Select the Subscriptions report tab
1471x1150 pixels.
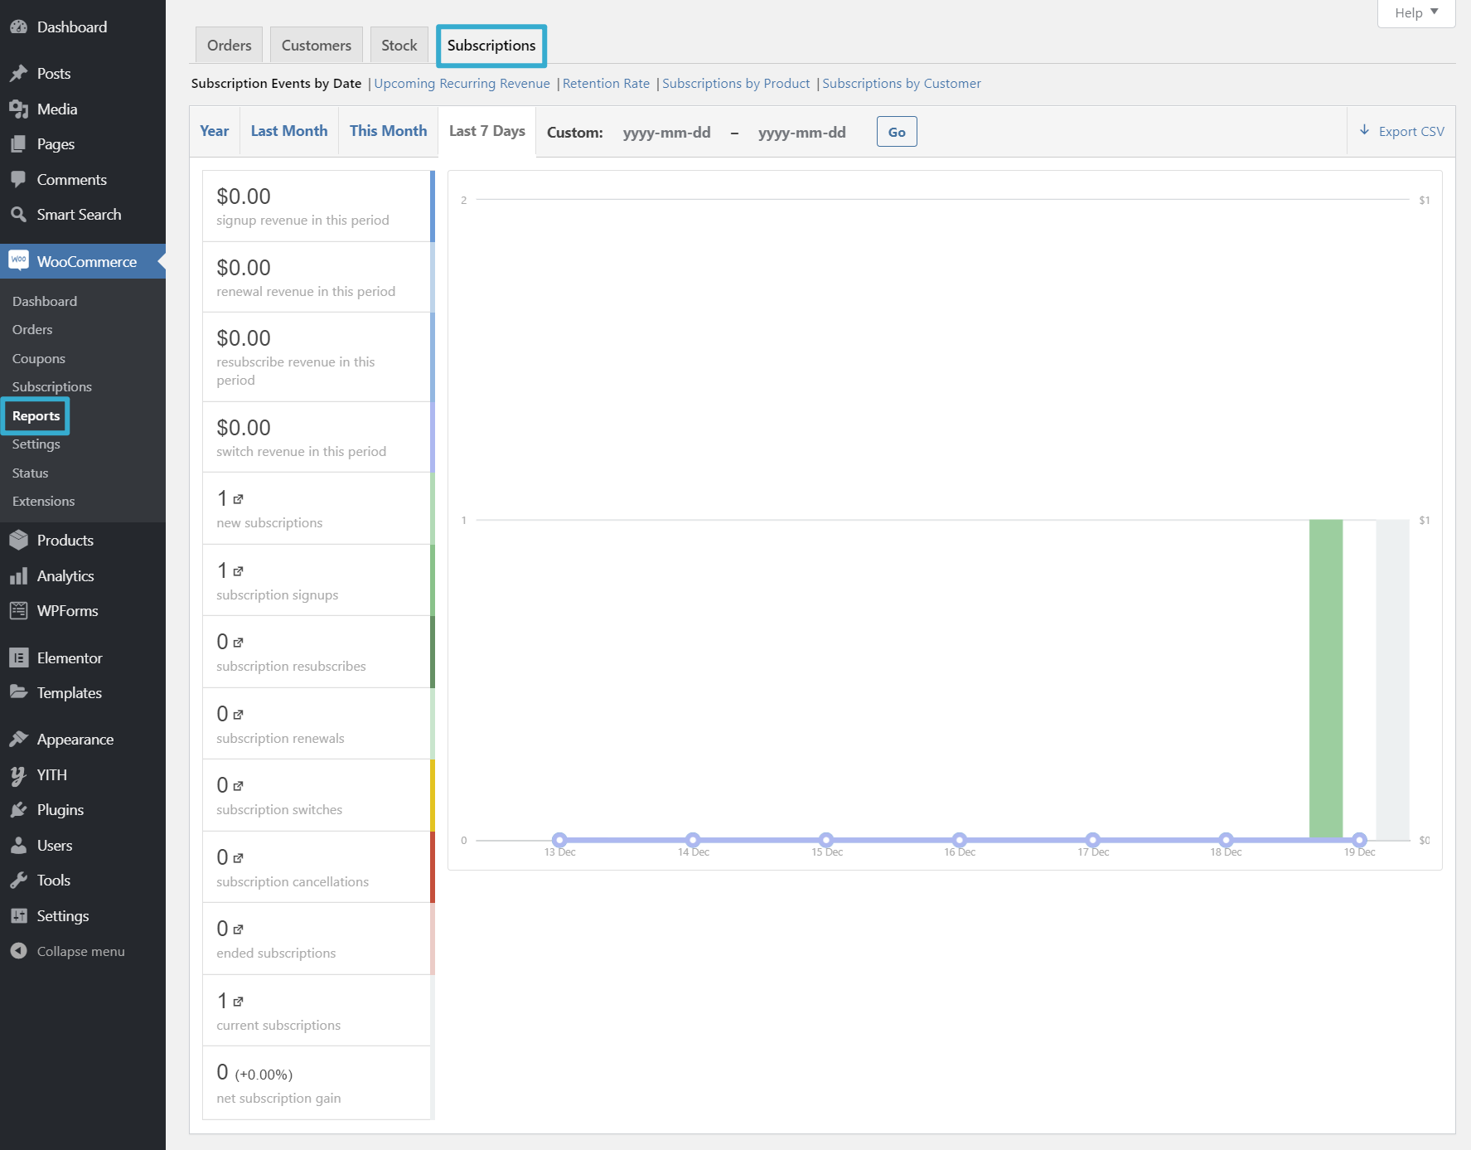pyautogui.click(x=491, y=45)
